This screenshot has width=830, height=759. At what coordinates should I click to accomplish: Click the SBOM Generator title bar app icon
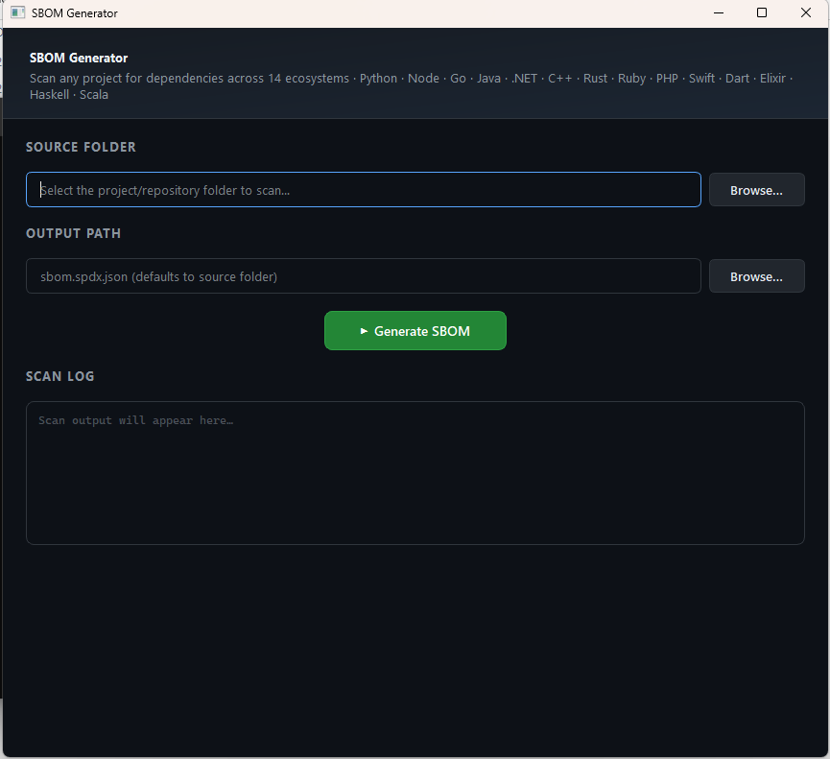pyautogui.click(x=17, y=12)
